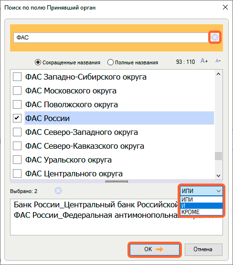The height and width of the screenshot is (265, 233).
Task: Confirm with the ОК button
Action: (x=155, y=249)
